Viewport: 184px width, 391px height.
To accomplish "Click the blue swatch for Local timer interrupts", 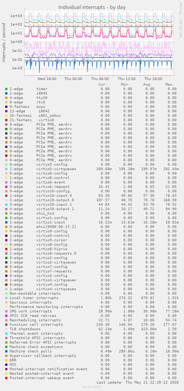I will click(x=6, y=298).
